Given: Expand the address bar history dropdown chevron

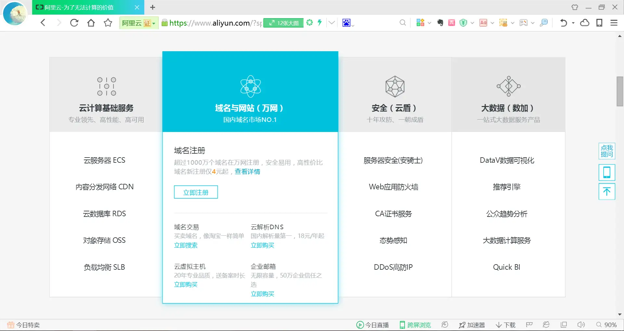Looking at the screenshot, I should (x=331, y=23).
